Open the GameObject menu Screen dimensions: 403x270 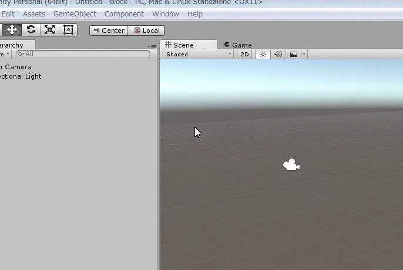(75, 14)
